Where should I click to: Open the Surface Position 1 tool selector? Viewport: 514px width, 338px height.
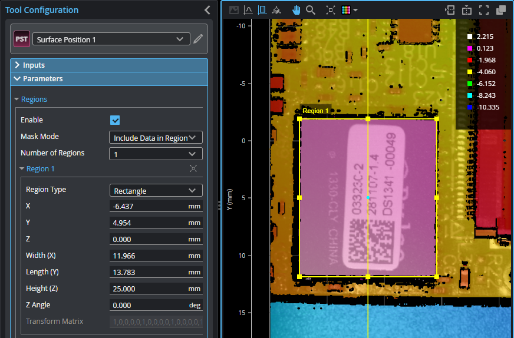pyautogui.click(x=111, y=39)
